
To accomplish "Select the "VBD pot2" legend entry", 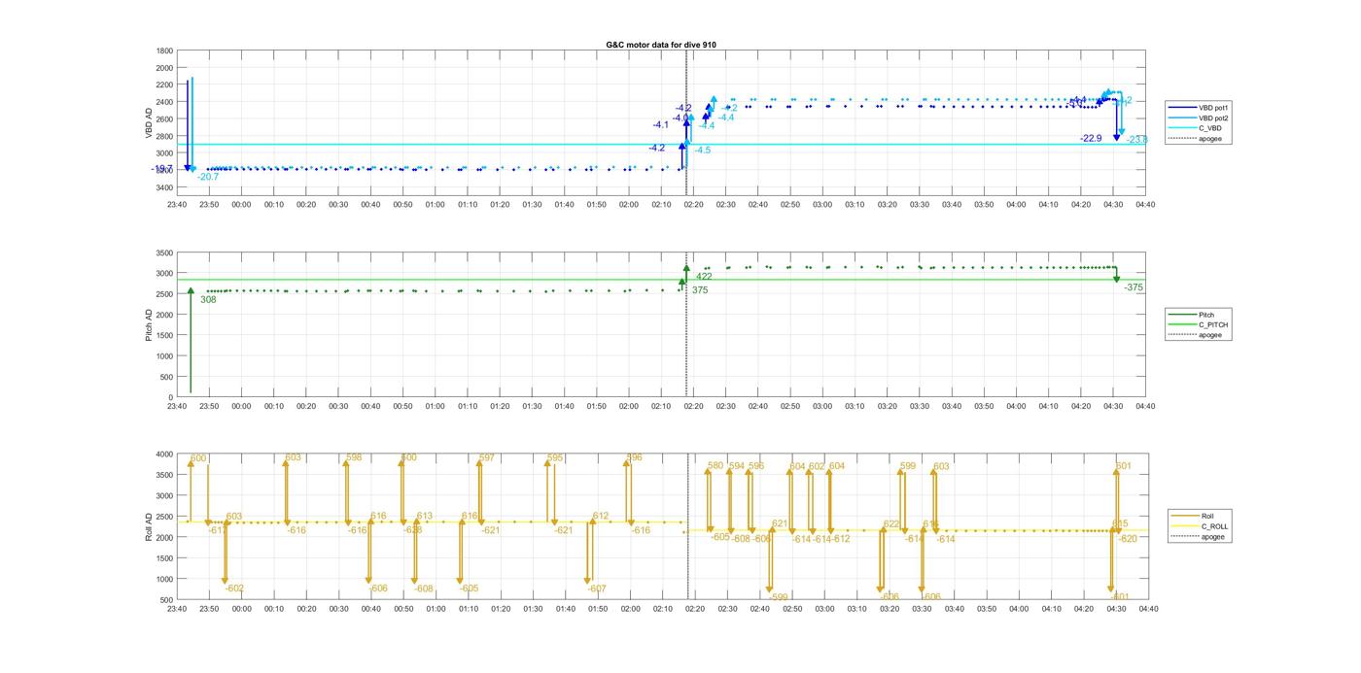I will point(1213,118).
